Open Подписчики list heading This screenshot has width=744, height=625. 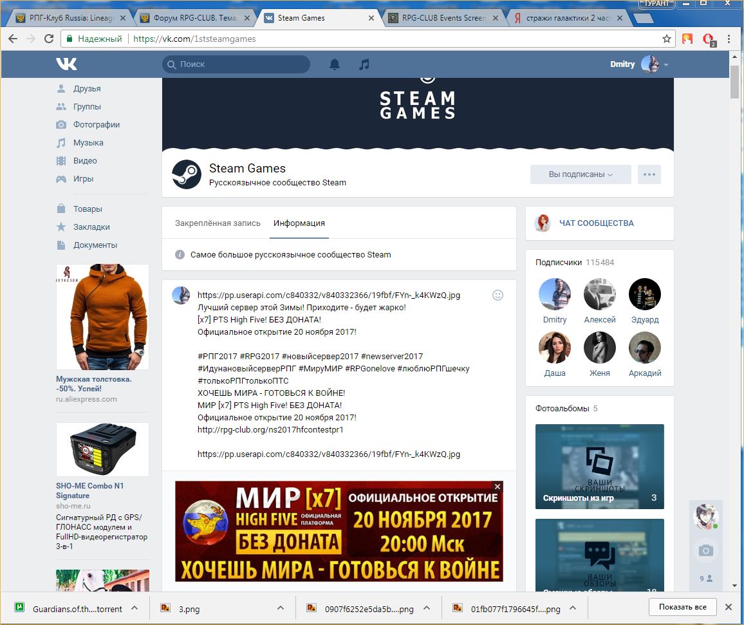click(x=559, y=263)
